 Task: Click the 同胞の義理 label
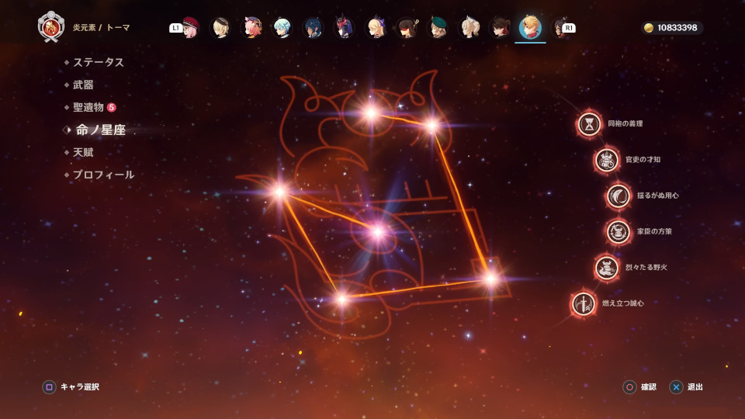point(625,123)
